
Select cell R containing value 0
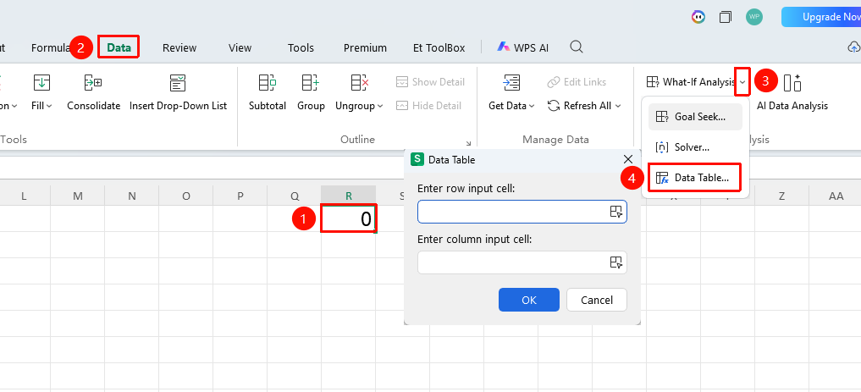(x=349, y=218)
